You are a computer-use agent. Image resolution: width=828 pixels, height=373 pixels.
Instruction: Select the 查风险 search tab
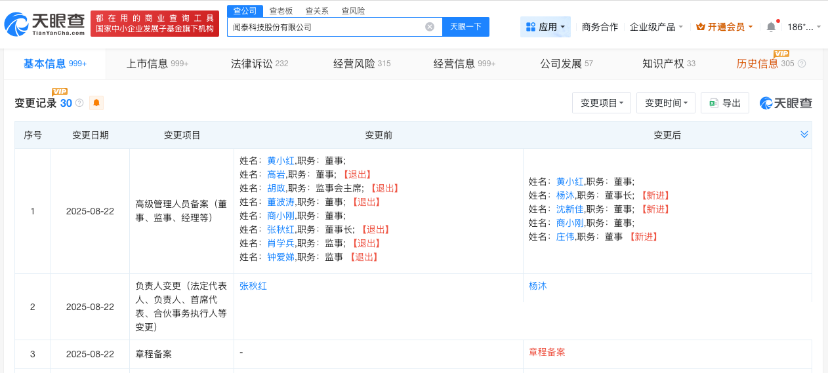coord(353,10)
